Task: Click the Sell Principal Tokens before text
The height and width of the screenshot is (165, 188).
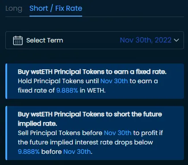Action: pos(60,133)
